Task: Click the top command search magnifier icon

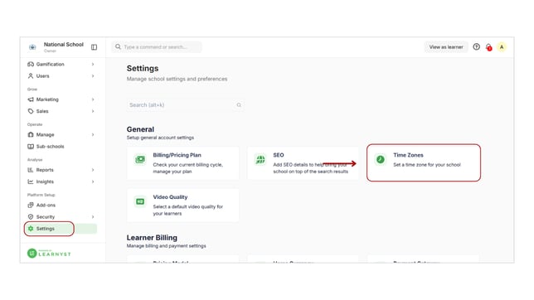Action: [118, 46]
